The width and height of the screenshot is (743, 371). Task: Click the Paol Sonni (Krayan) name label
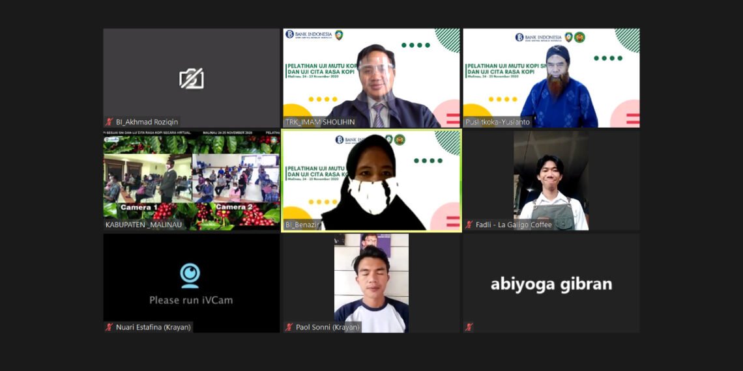327,327
